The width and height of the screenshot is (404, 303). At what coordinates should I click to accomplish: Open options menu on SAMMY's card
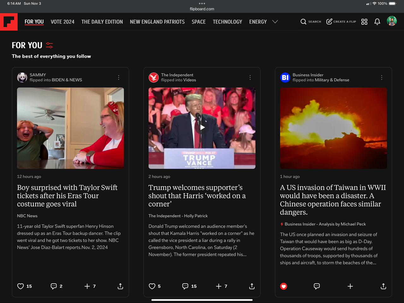pos(119,77)
